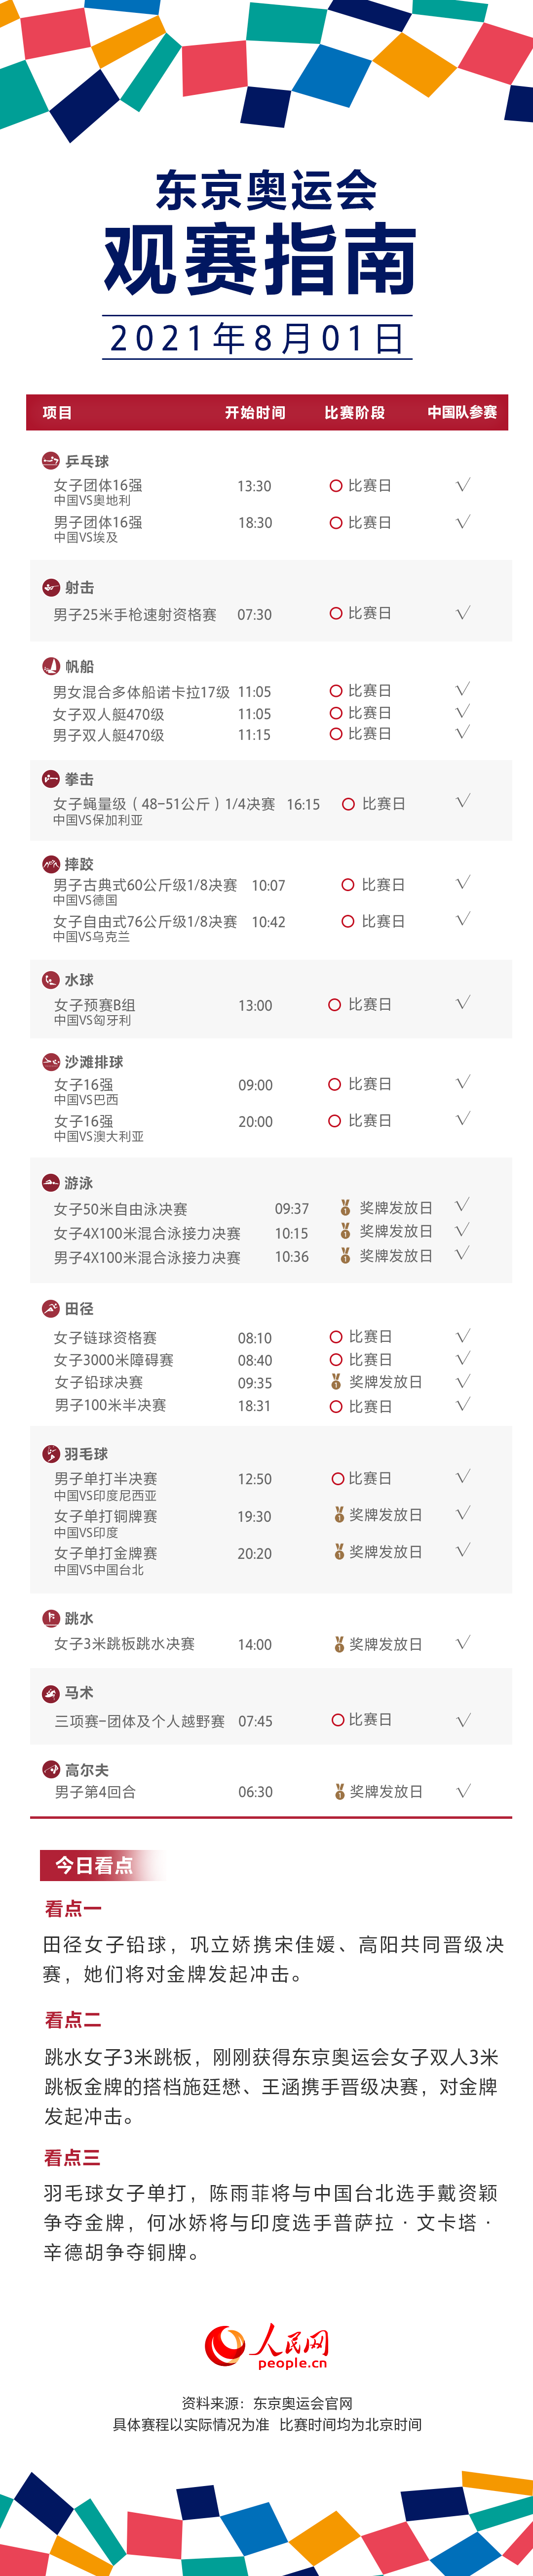Click the medal icon for 女子铅球决赛
The image size is (533, 2576).
coord(337,1381)
